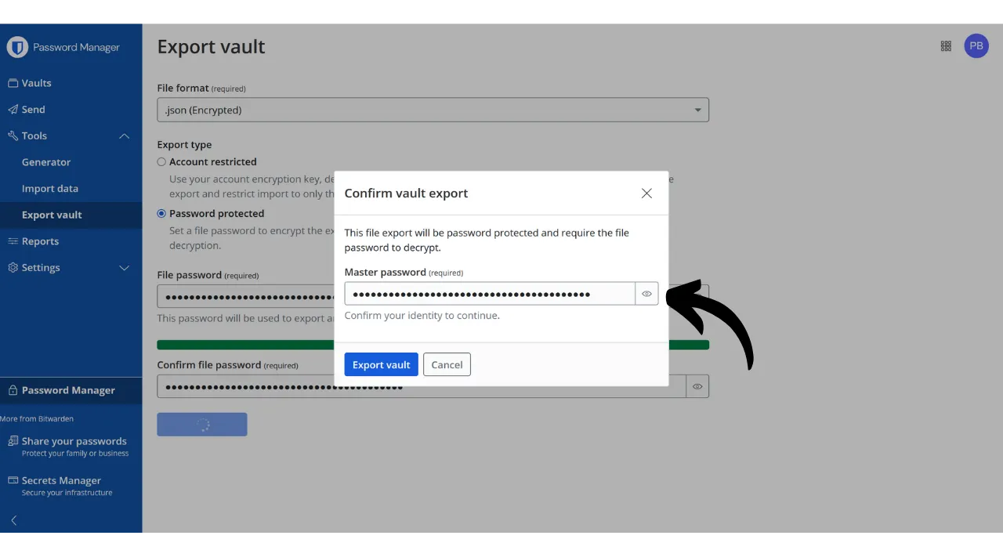This screenshot has width=1003, height=557.
Task: Close the Confirm vault export dialog
Action: [x=646, y=194]
